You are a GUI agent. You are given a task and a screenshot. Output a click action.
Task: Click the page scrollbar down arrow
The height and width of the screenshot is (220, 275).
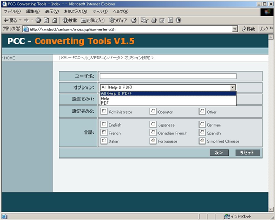click(x=271, y=209)
